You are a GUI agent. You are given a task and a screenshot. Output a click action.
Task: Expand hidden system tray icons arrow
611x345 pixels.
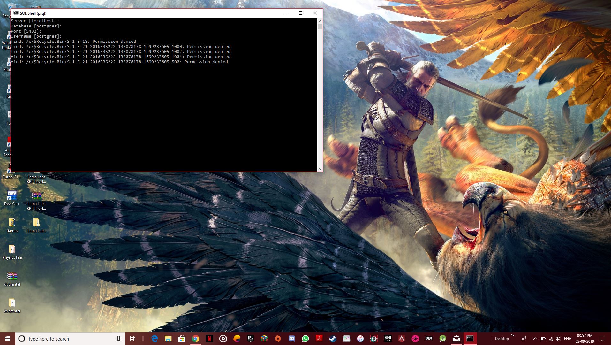click(535, 339)
